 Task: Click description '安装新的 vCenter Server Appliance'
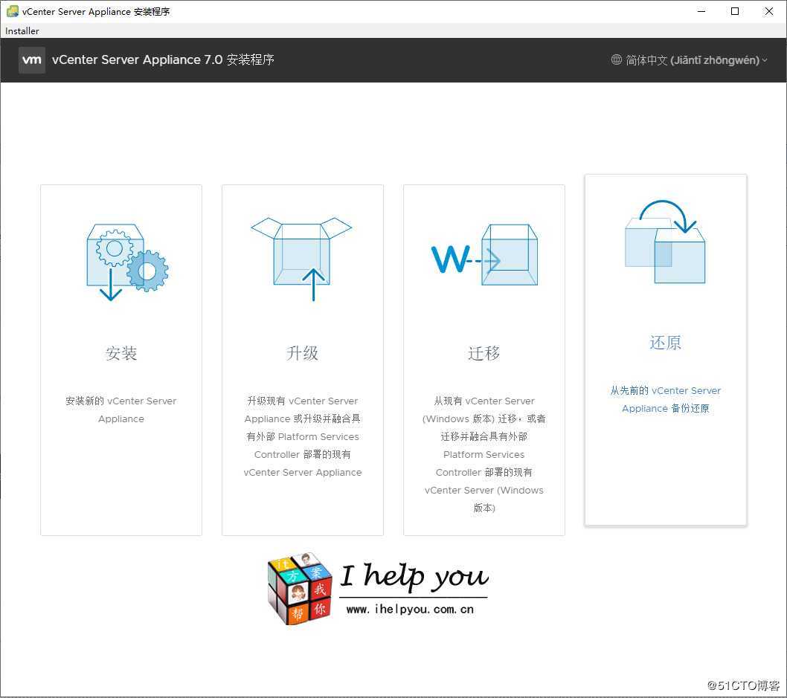121,410
